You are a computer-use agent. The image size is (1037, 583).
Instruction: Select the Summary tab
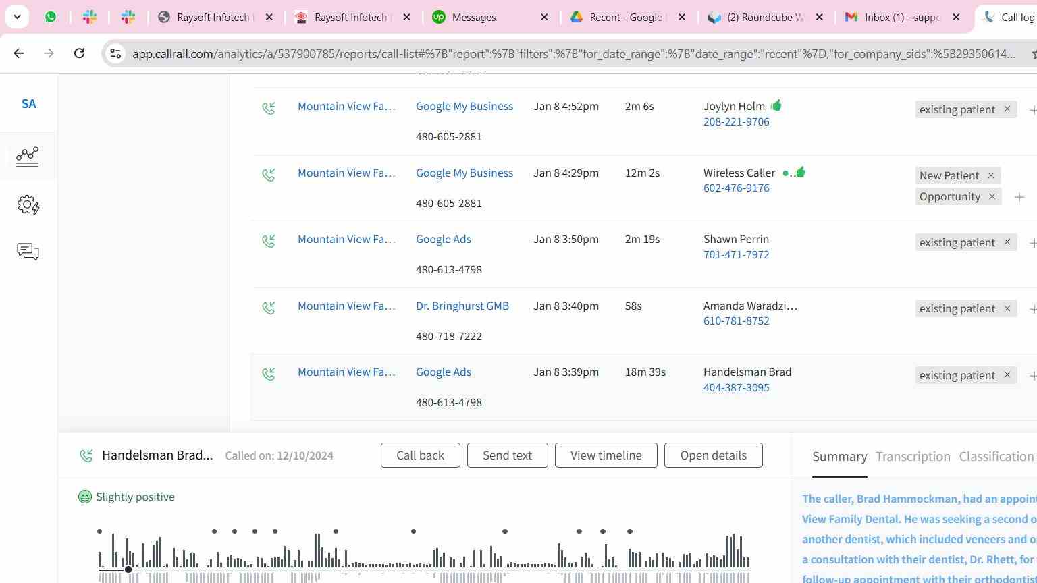[x=839, y=457]
